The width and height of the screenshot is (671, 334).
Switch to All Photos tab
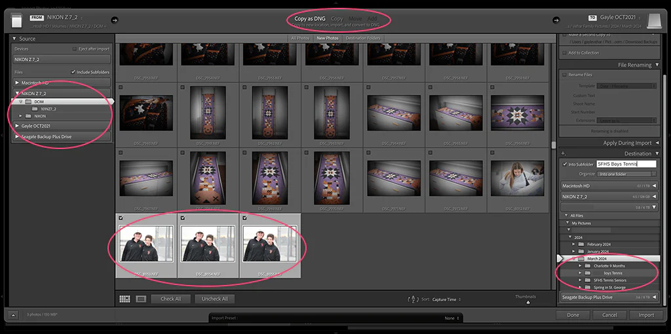click(300, 38)
